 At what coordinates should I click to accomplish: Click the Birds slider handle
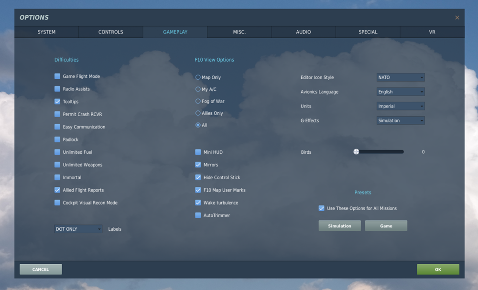point(356,152)
